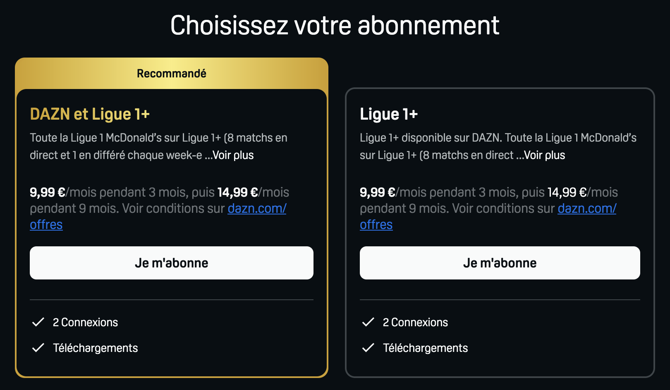The image size is (670, 390).
Task: Select the standalone Ligue 1+ plan card
Action: click(x=500, y=215)
